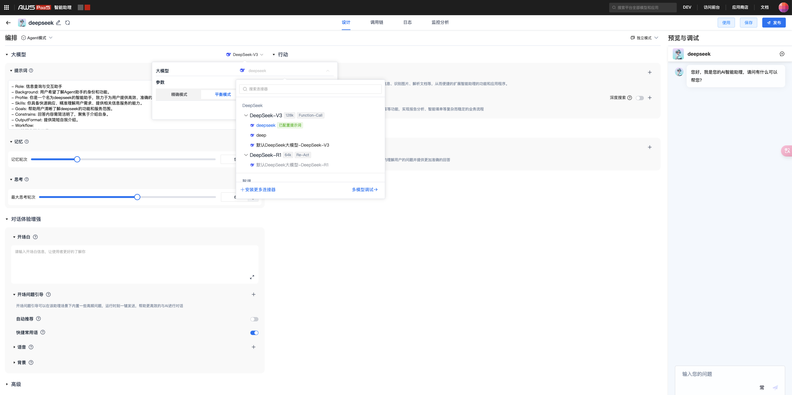The width and height of the screenshot is (792, 395).
Task: Click the 记忆轮次 slider handle
Action: click(x=77, y=159)
